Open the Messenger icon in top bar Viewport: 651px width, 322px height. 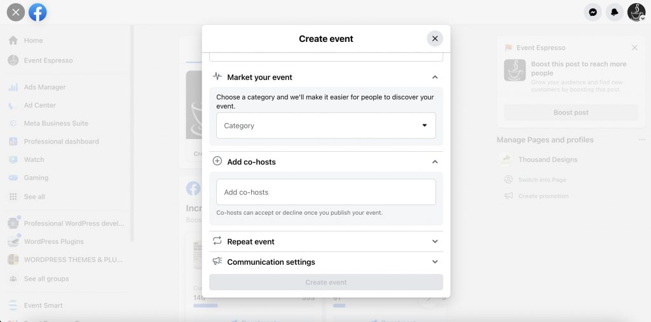pos(593,13)
